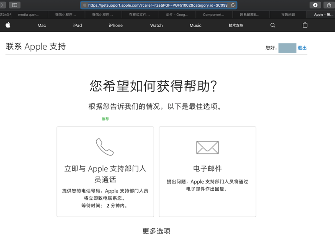Image resolution: width=335 pixels, height=238 pixels.
Task: Open the Music navigation item
Action: [x=196, y=26]
